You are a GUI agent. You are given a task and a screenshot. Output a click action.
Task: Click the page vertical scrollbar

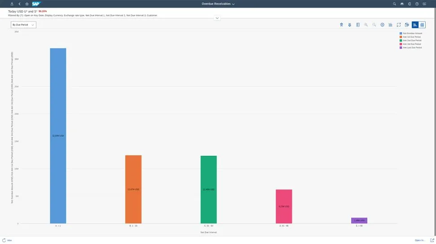(435, 122)
